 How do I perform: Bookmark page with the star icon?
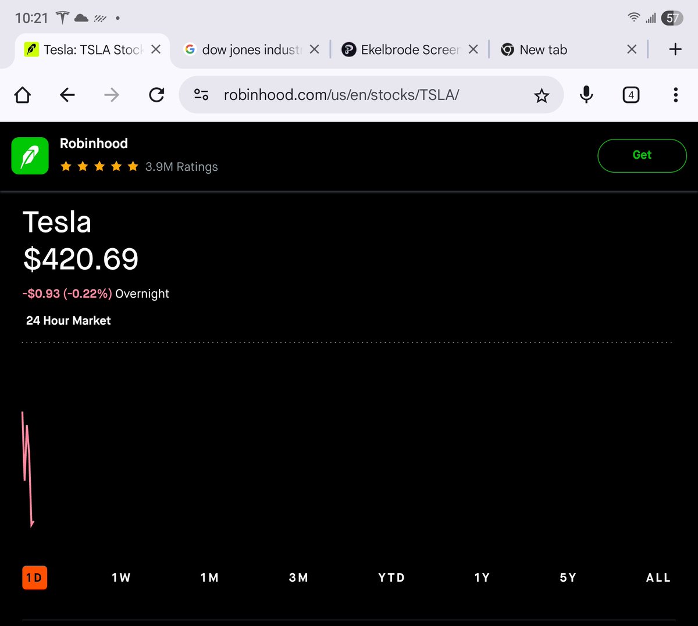click(542, 95)
